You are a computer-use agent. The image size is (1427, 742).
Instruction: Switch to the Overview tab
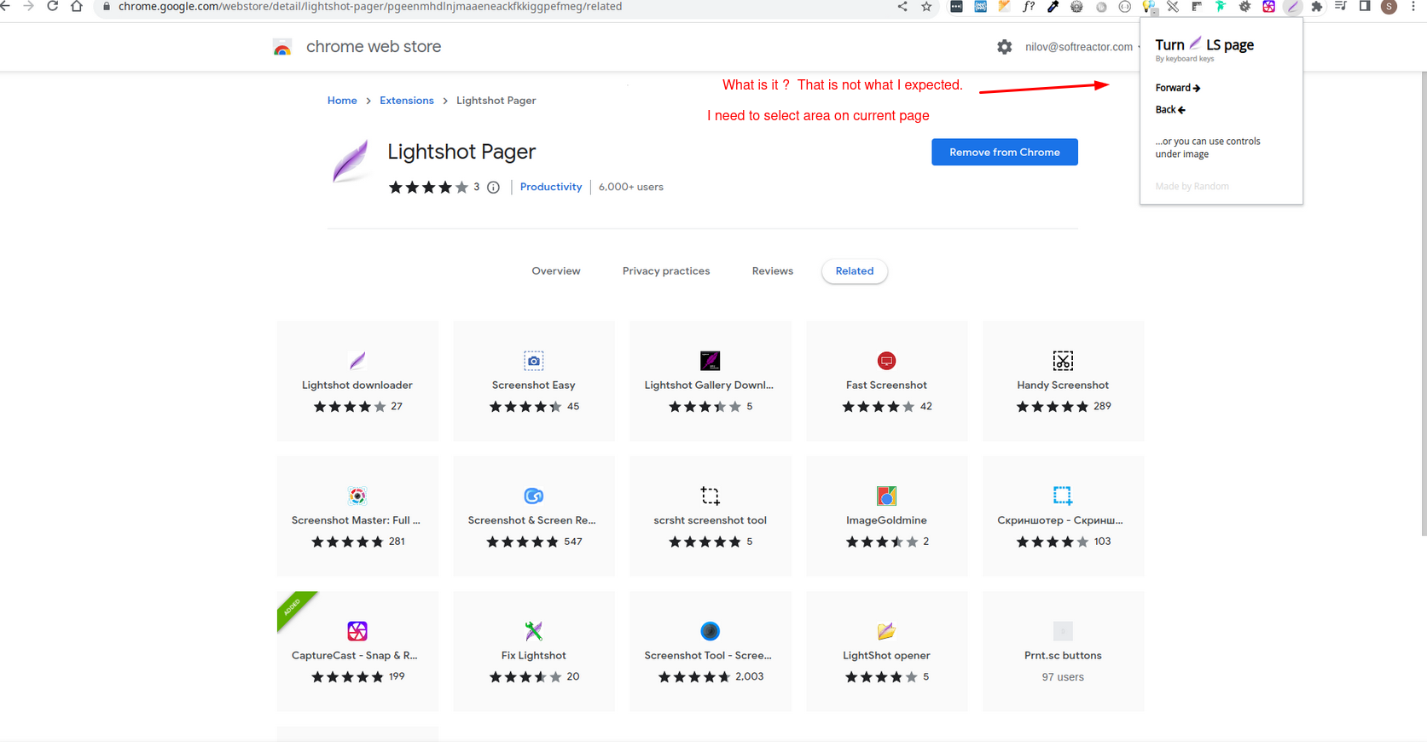556,271
